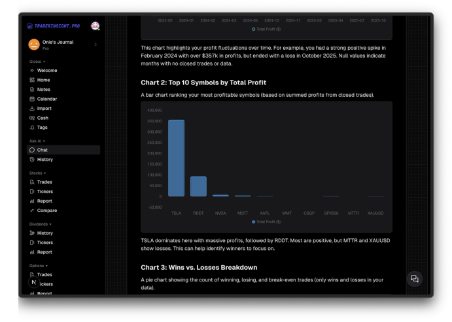Click the TSLA bar in the chart

[176, 158]
